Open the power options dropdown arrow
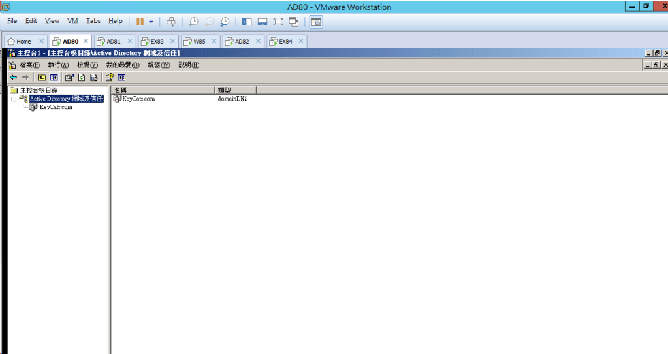The height and width of the screenshot is (354, 668). (x=151, y=22)
